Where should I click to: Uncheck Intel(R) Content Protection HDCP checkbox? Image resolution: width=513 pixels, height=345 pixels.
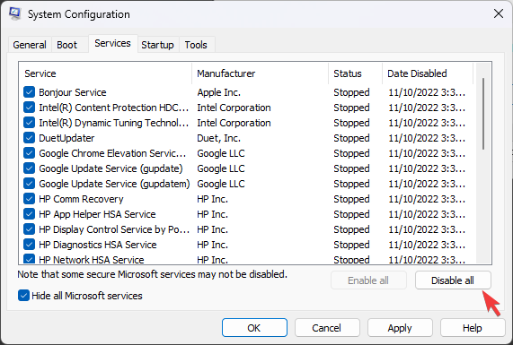pos(29,108)
